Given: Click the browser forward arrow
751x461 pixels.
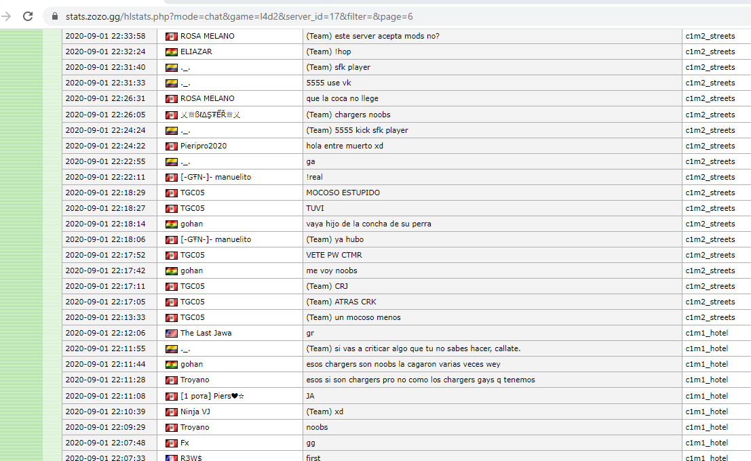Looking at the screenshot, I should [x=7, y=16].
